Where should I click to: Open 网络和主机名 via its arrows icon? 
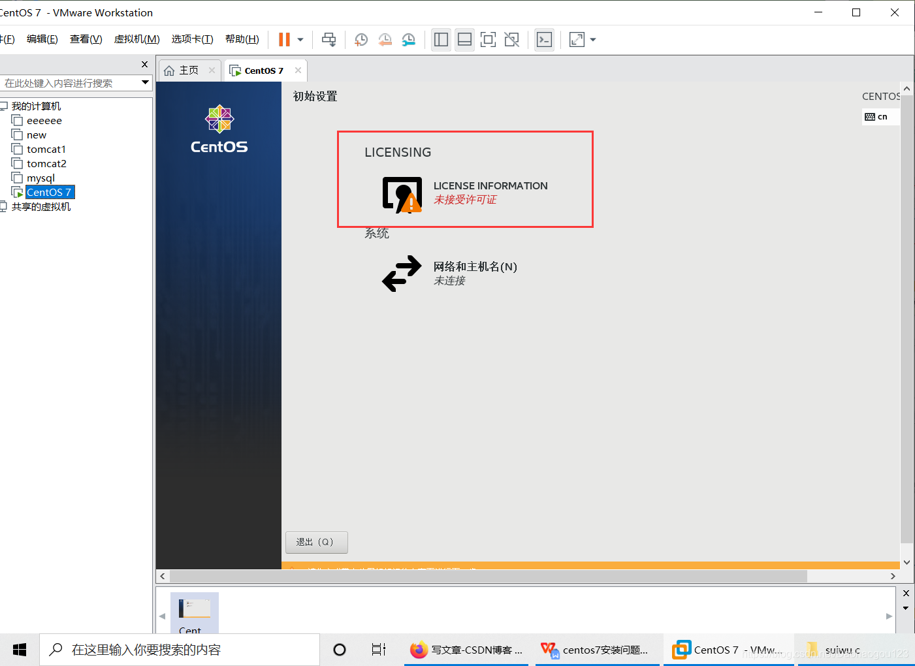(402, 273)
